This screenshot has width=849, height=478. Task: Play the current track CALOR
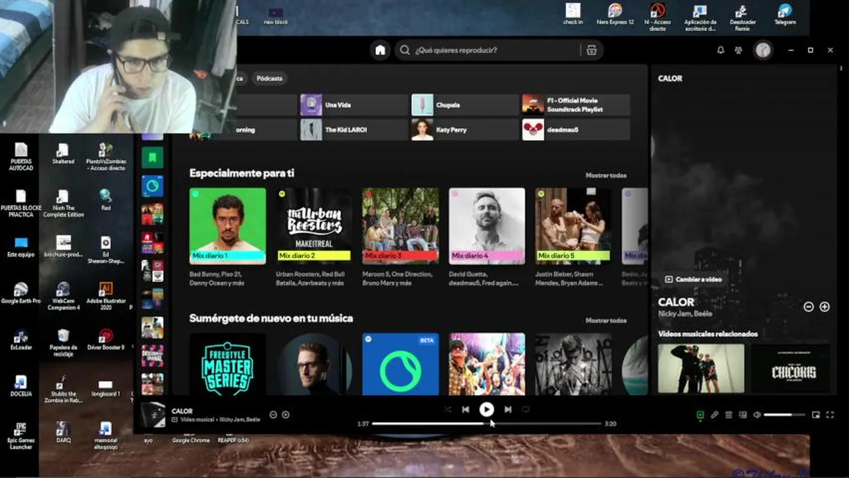[486, 410]
